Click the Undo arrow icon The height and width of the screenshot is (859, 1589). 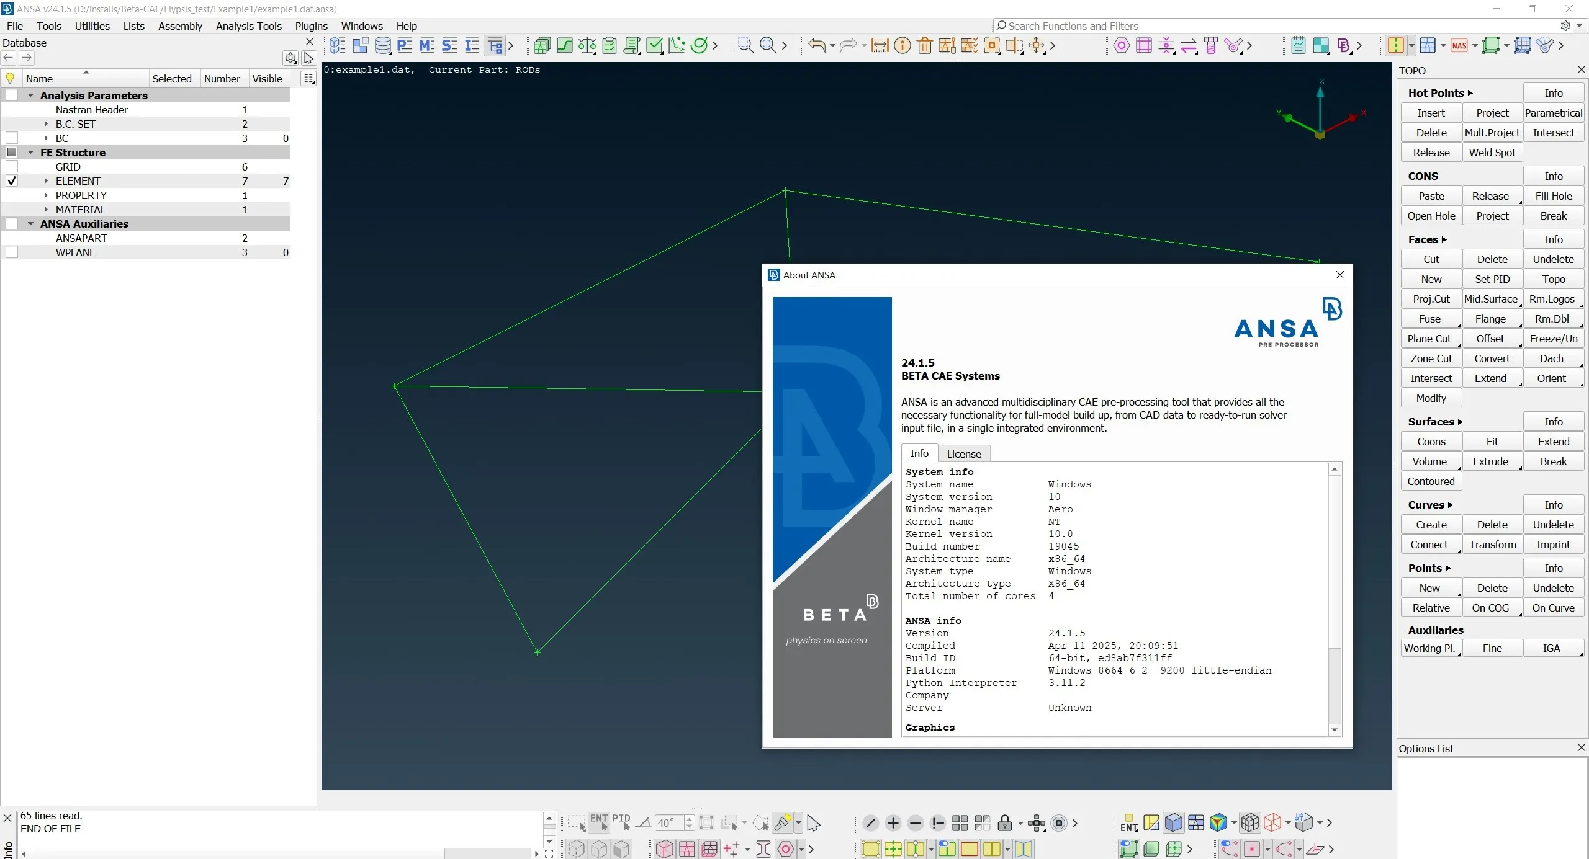coord(817,45)
